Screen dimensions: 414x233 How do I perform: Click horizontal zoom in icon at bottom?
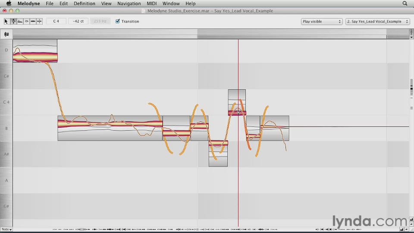pos(401,229)
